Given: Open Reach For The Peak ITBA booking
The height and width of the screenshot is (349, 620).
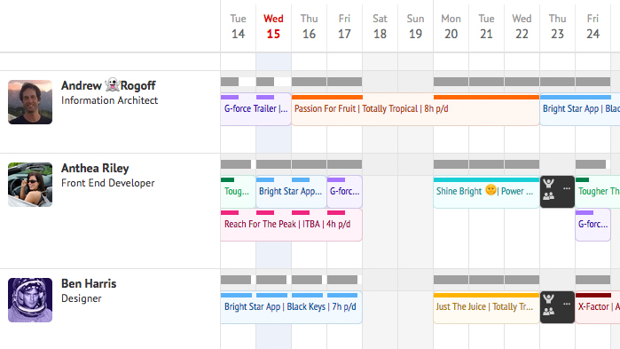Looking at the screenshot, I should pos(292,225).
